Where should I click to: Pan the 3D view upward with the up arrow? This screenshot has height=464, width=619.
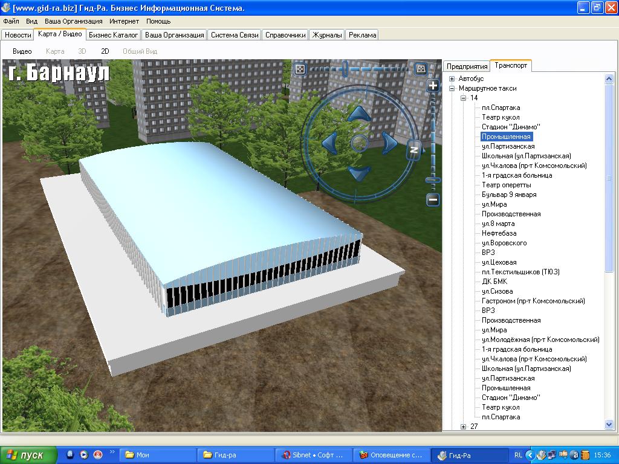coord(359,113)
